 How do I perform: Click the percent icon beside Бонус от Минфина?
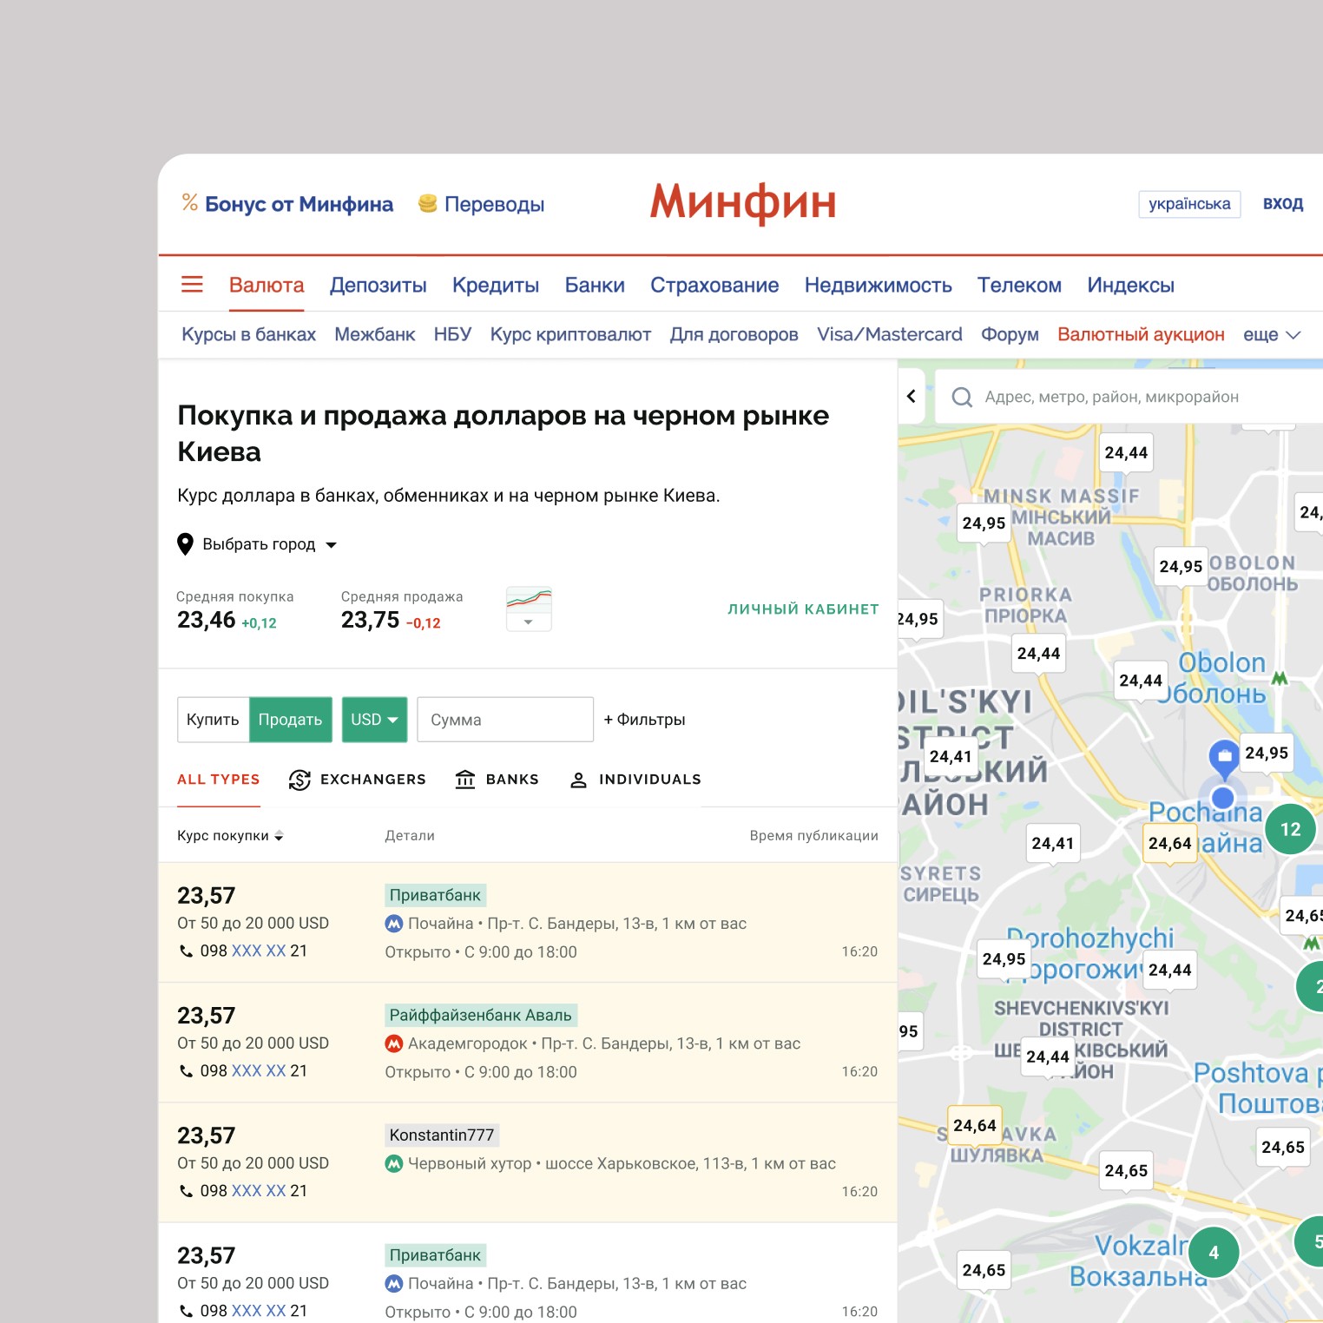click(190, 202)
